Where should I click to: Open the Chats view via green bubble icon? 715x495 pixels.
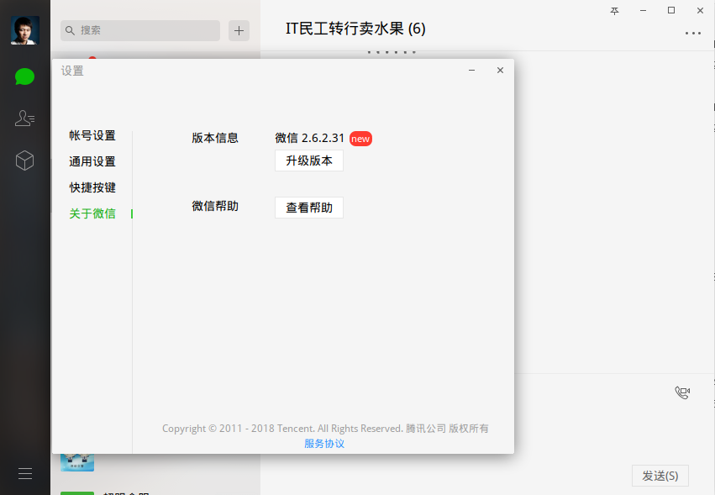coord(24,76)
